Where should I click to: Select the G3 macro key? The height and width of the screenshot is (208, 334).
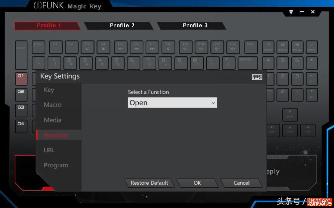[21, 111]
